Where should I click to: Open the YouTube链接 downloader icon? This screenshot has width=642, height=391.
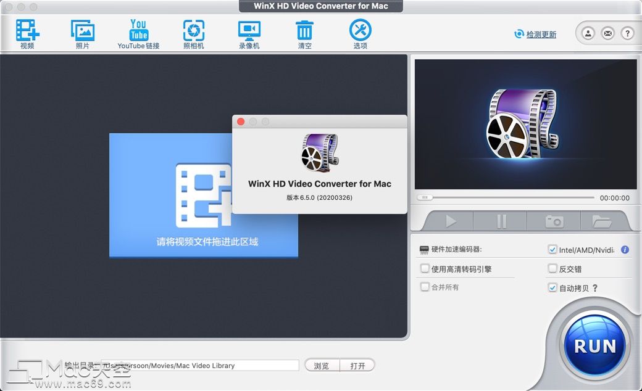pyautogui.click(x=137, y=29)
